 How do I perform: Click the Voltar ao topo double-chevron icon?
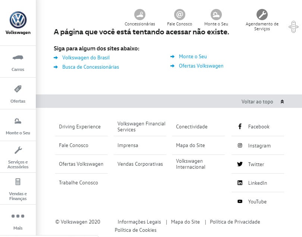282,102
